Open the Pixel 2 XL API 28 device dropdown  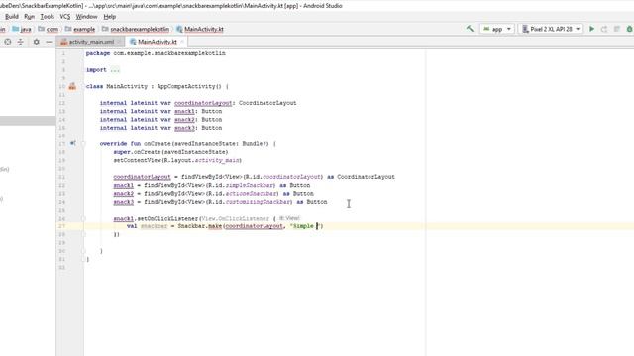click(x=551, y=29)
